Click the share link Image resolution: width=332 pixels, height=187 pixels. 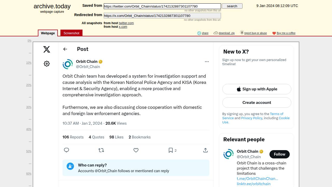pos(205,33)
